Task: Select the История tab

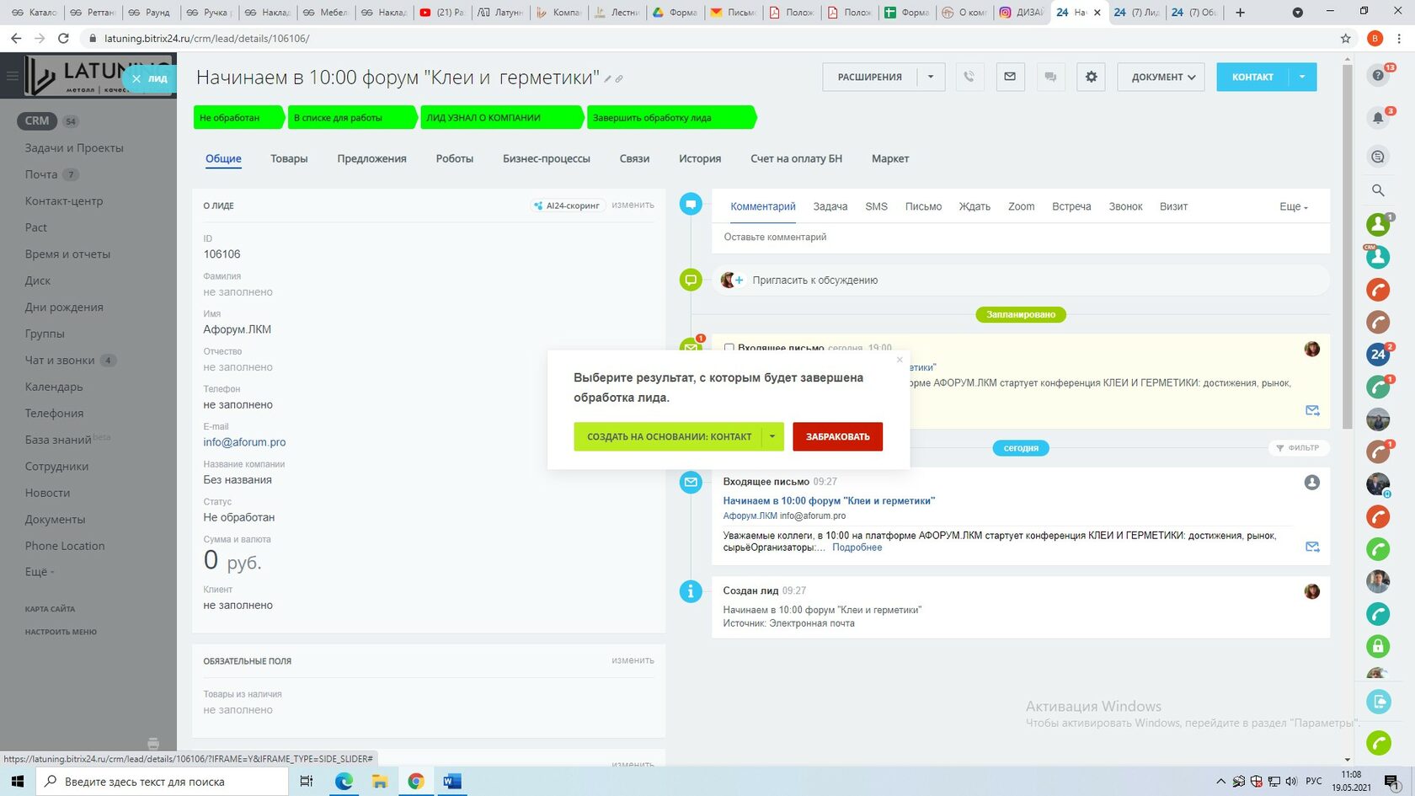Action: 700,158
